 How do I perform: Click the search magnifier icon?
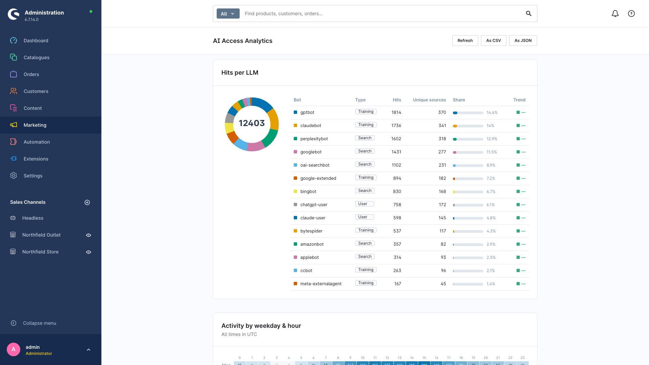pyautogui.click(x=529, y=14)
